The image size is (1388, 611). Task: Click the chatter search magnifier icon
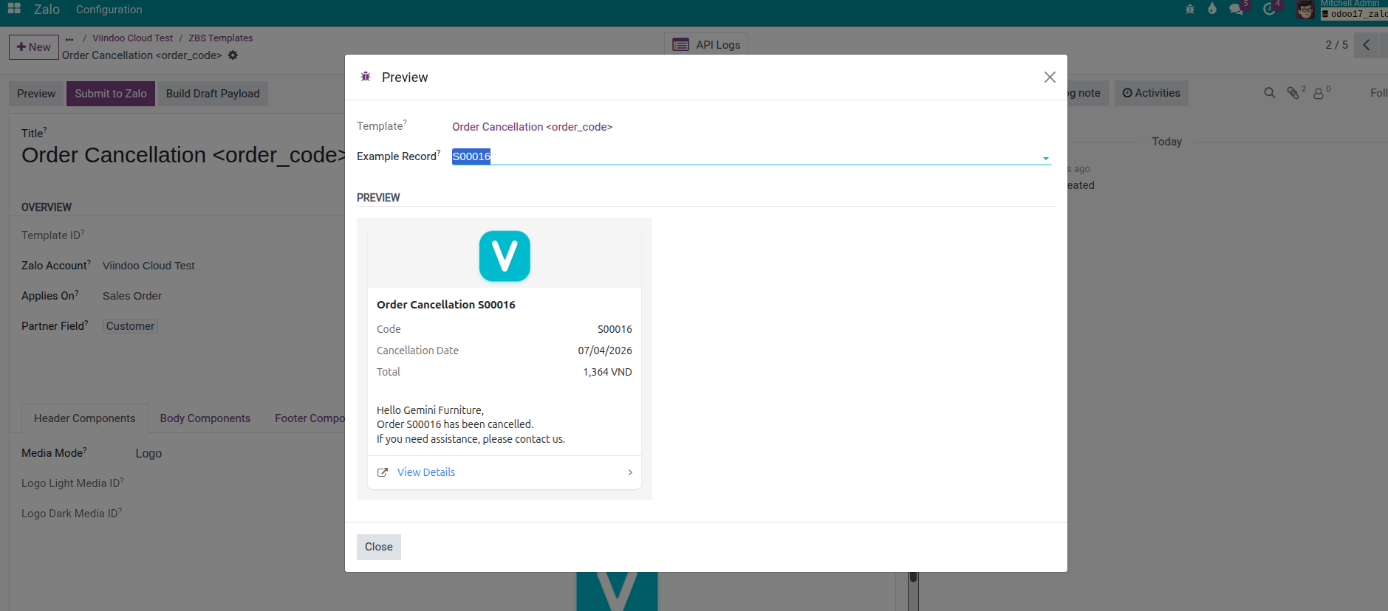tap(1269, 93)
